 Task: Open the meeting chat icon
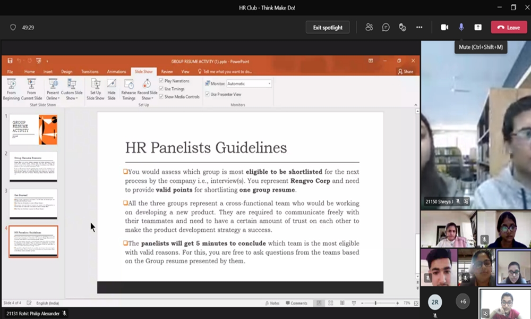pyautogui.click(x=386, y=28)
